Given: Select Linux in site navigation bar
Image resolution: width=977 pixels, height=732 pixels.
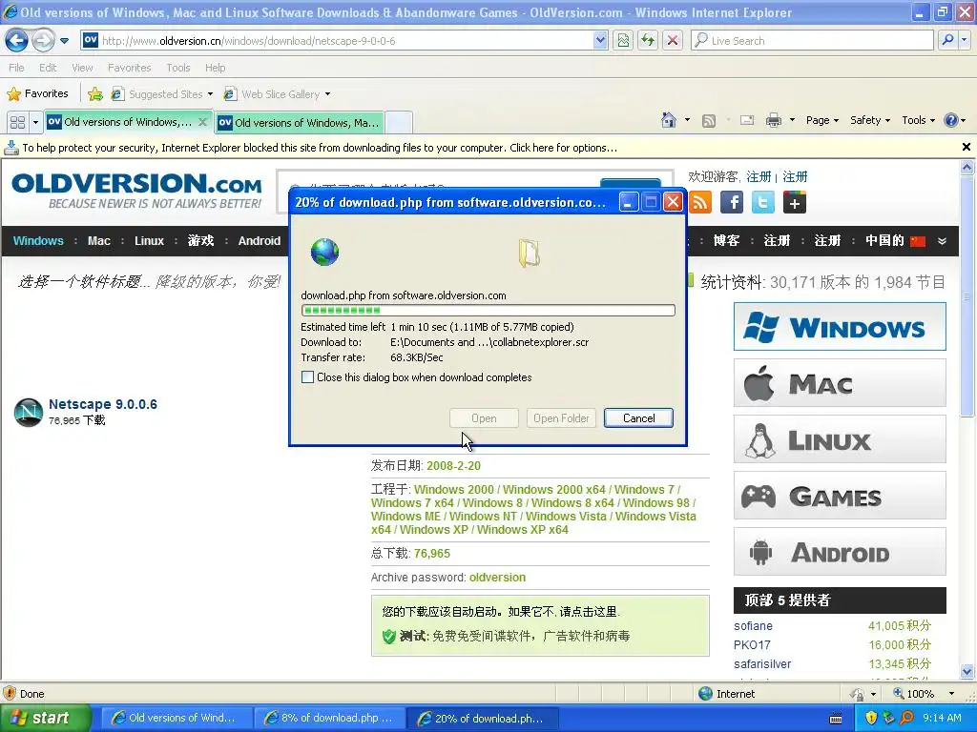Looking at the screenshot, I should tap(149, 241).
